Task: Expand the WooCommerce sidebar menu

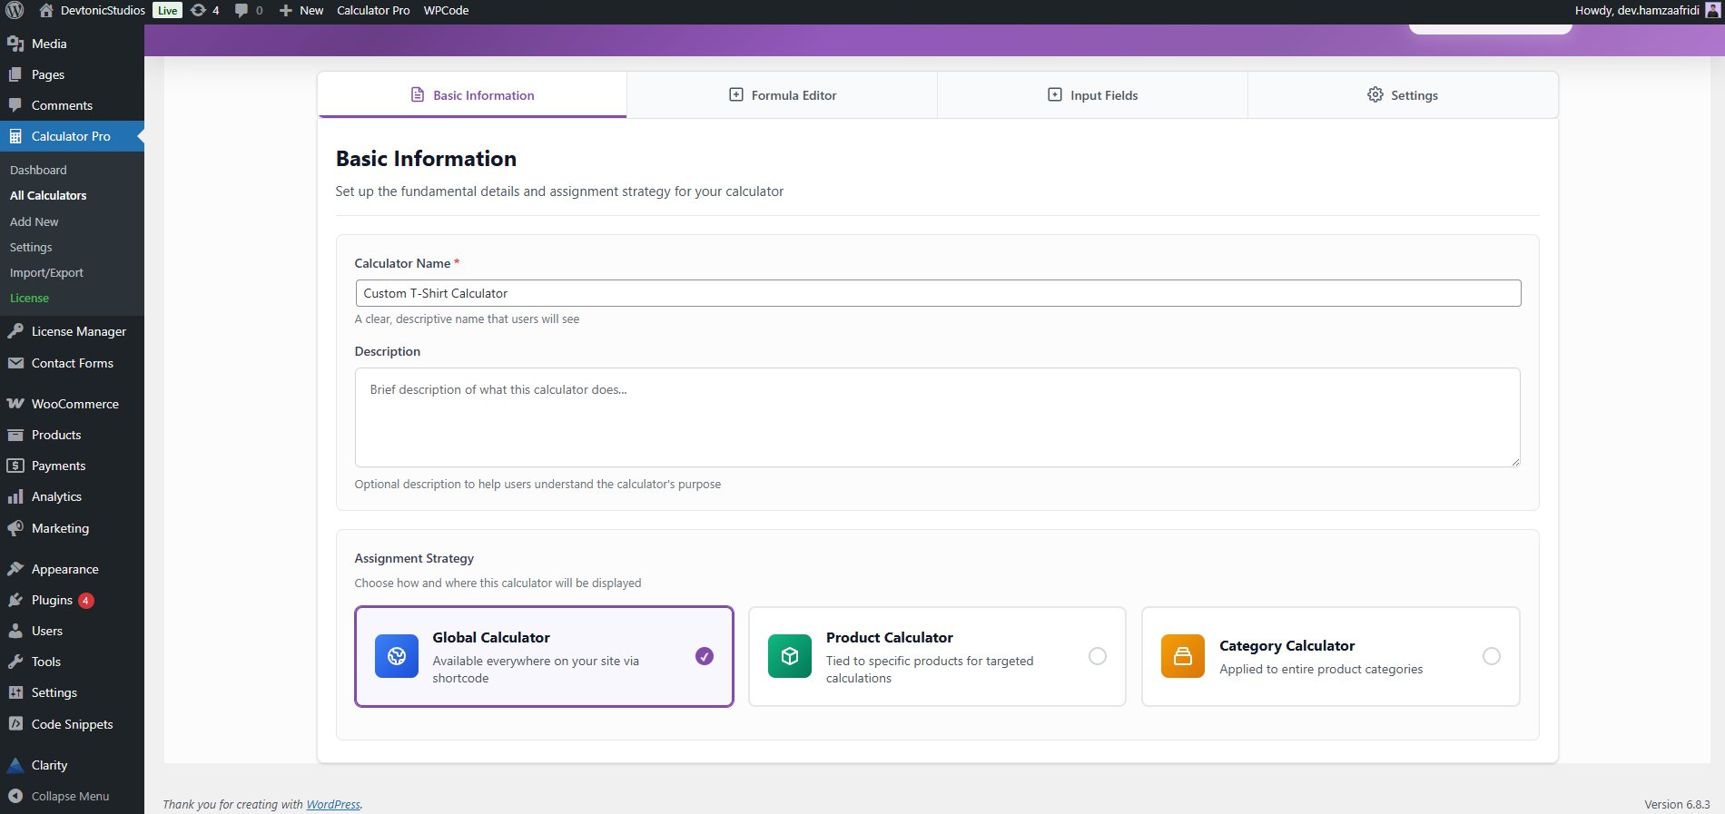Action: coord(74,404)
